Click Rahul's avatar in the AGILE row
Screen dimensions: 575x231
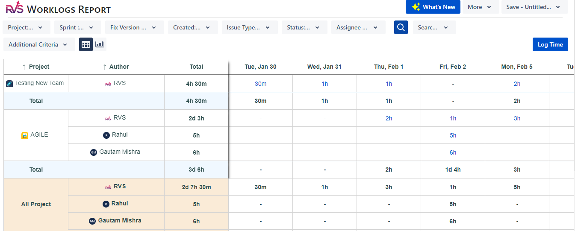point(106,135)
